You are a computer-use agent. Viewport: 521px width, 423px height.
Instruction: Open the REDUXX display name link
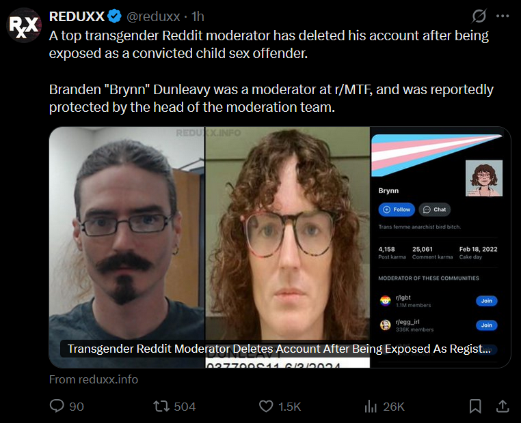pyautogui.click(x=77, y=16)
